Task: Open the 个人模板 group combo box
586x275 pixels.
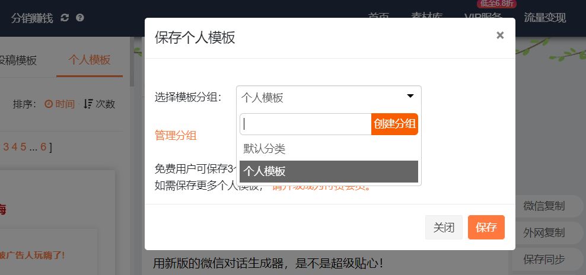Action: pyautogui.click(x=320, y=97)
